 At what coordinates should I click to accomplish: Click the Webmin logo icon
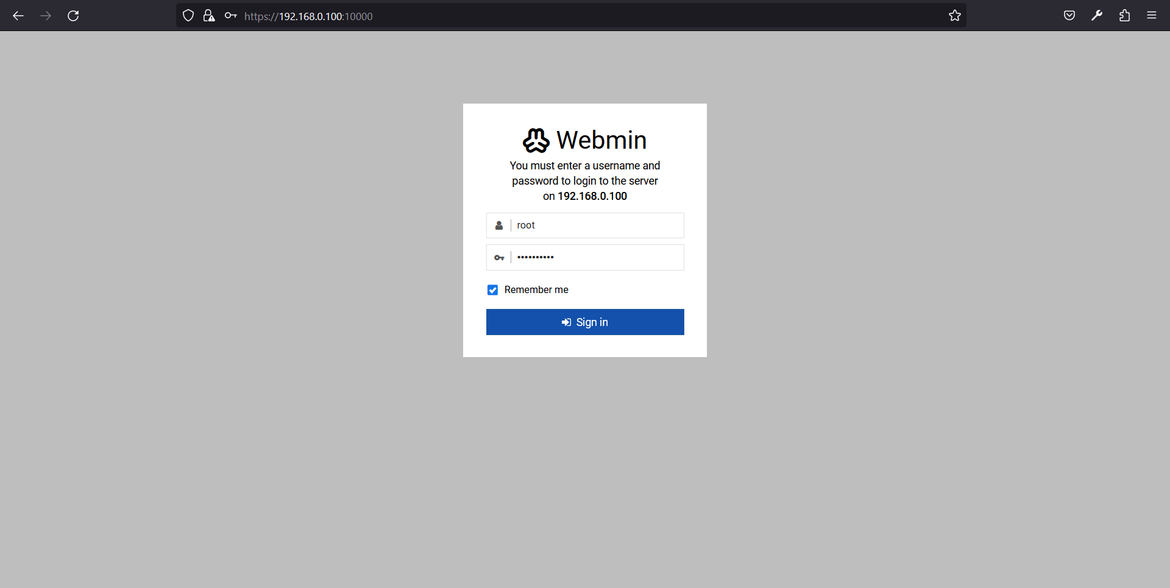pyautogui.click(x=536, y=140)
